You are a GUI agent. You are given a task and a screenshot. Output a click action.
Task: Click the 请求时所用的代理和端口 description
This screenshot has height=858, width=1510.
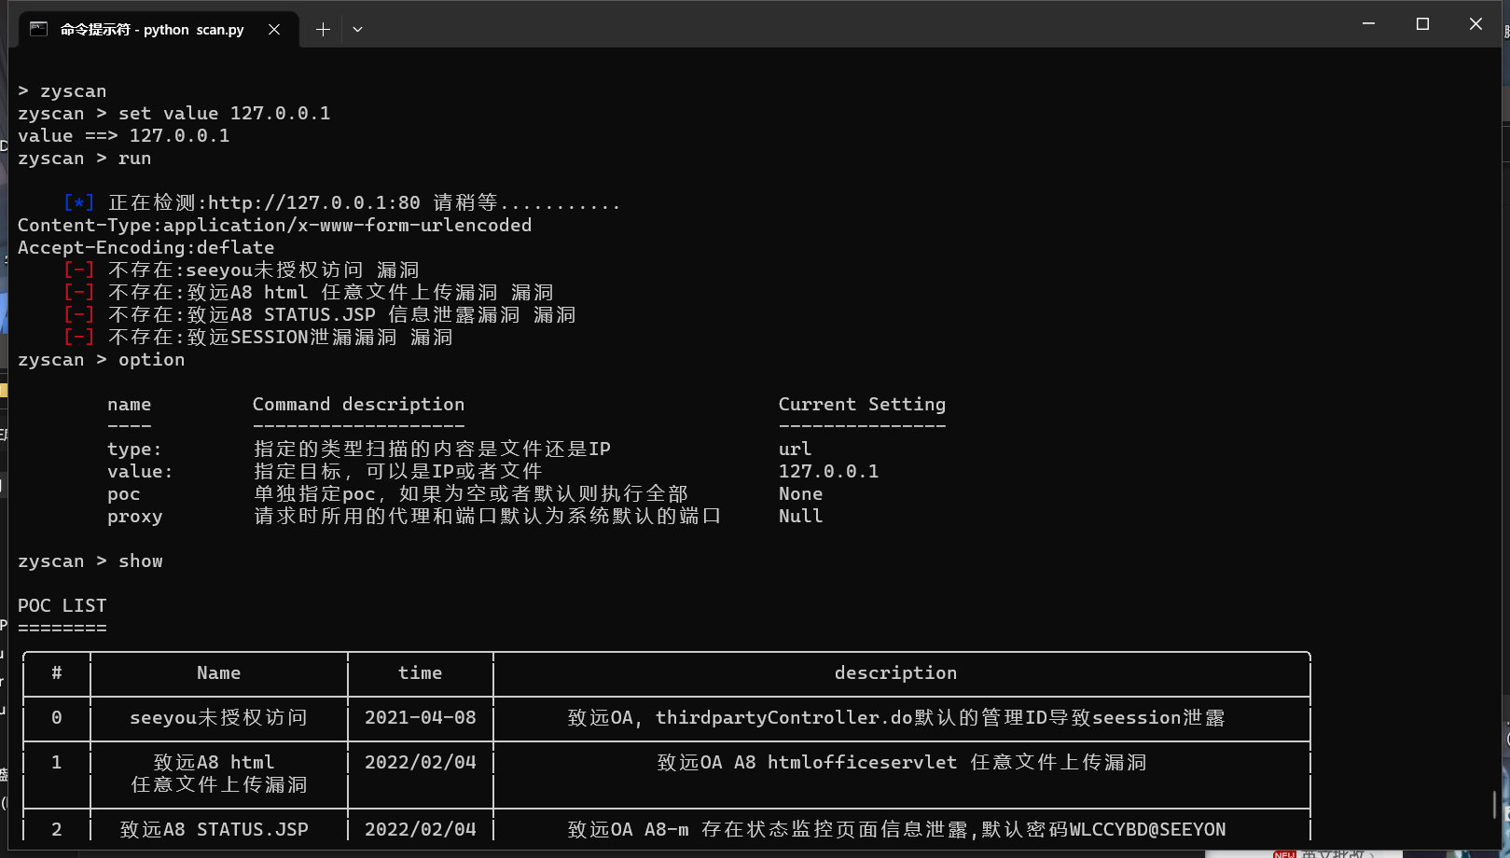487,517
